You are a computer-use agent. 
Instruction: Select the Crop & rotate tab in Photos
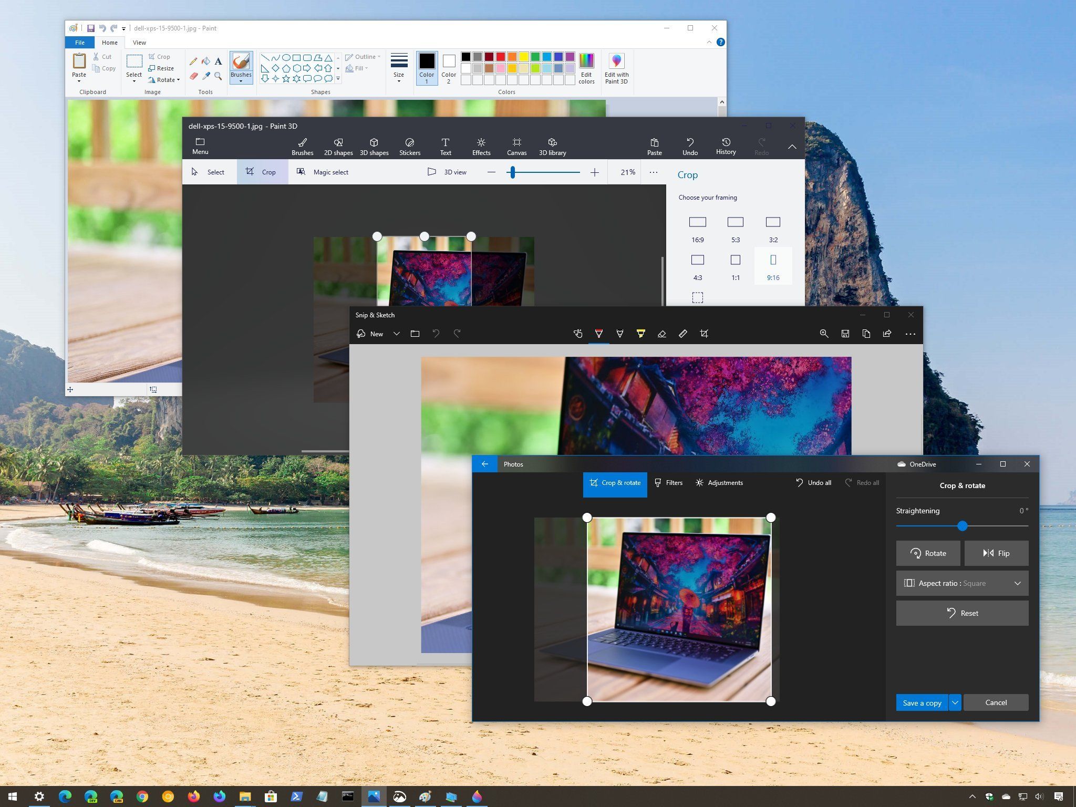tap(615, 484)
